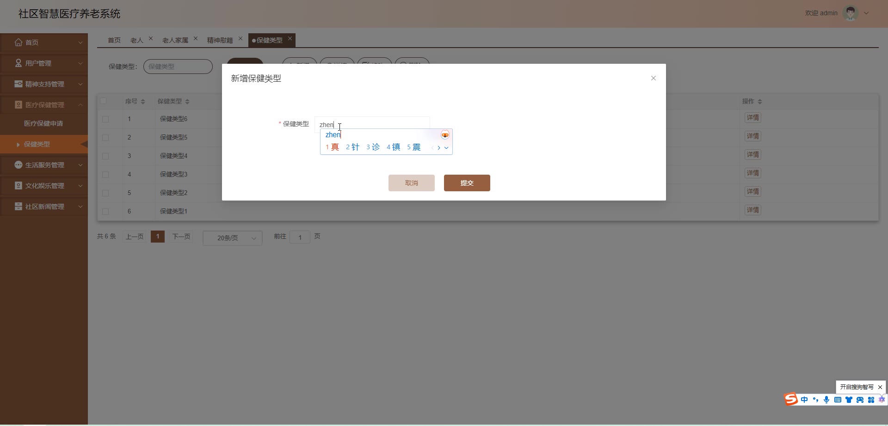Expand the 首页 sidebar menu chevron

[80, 43]
